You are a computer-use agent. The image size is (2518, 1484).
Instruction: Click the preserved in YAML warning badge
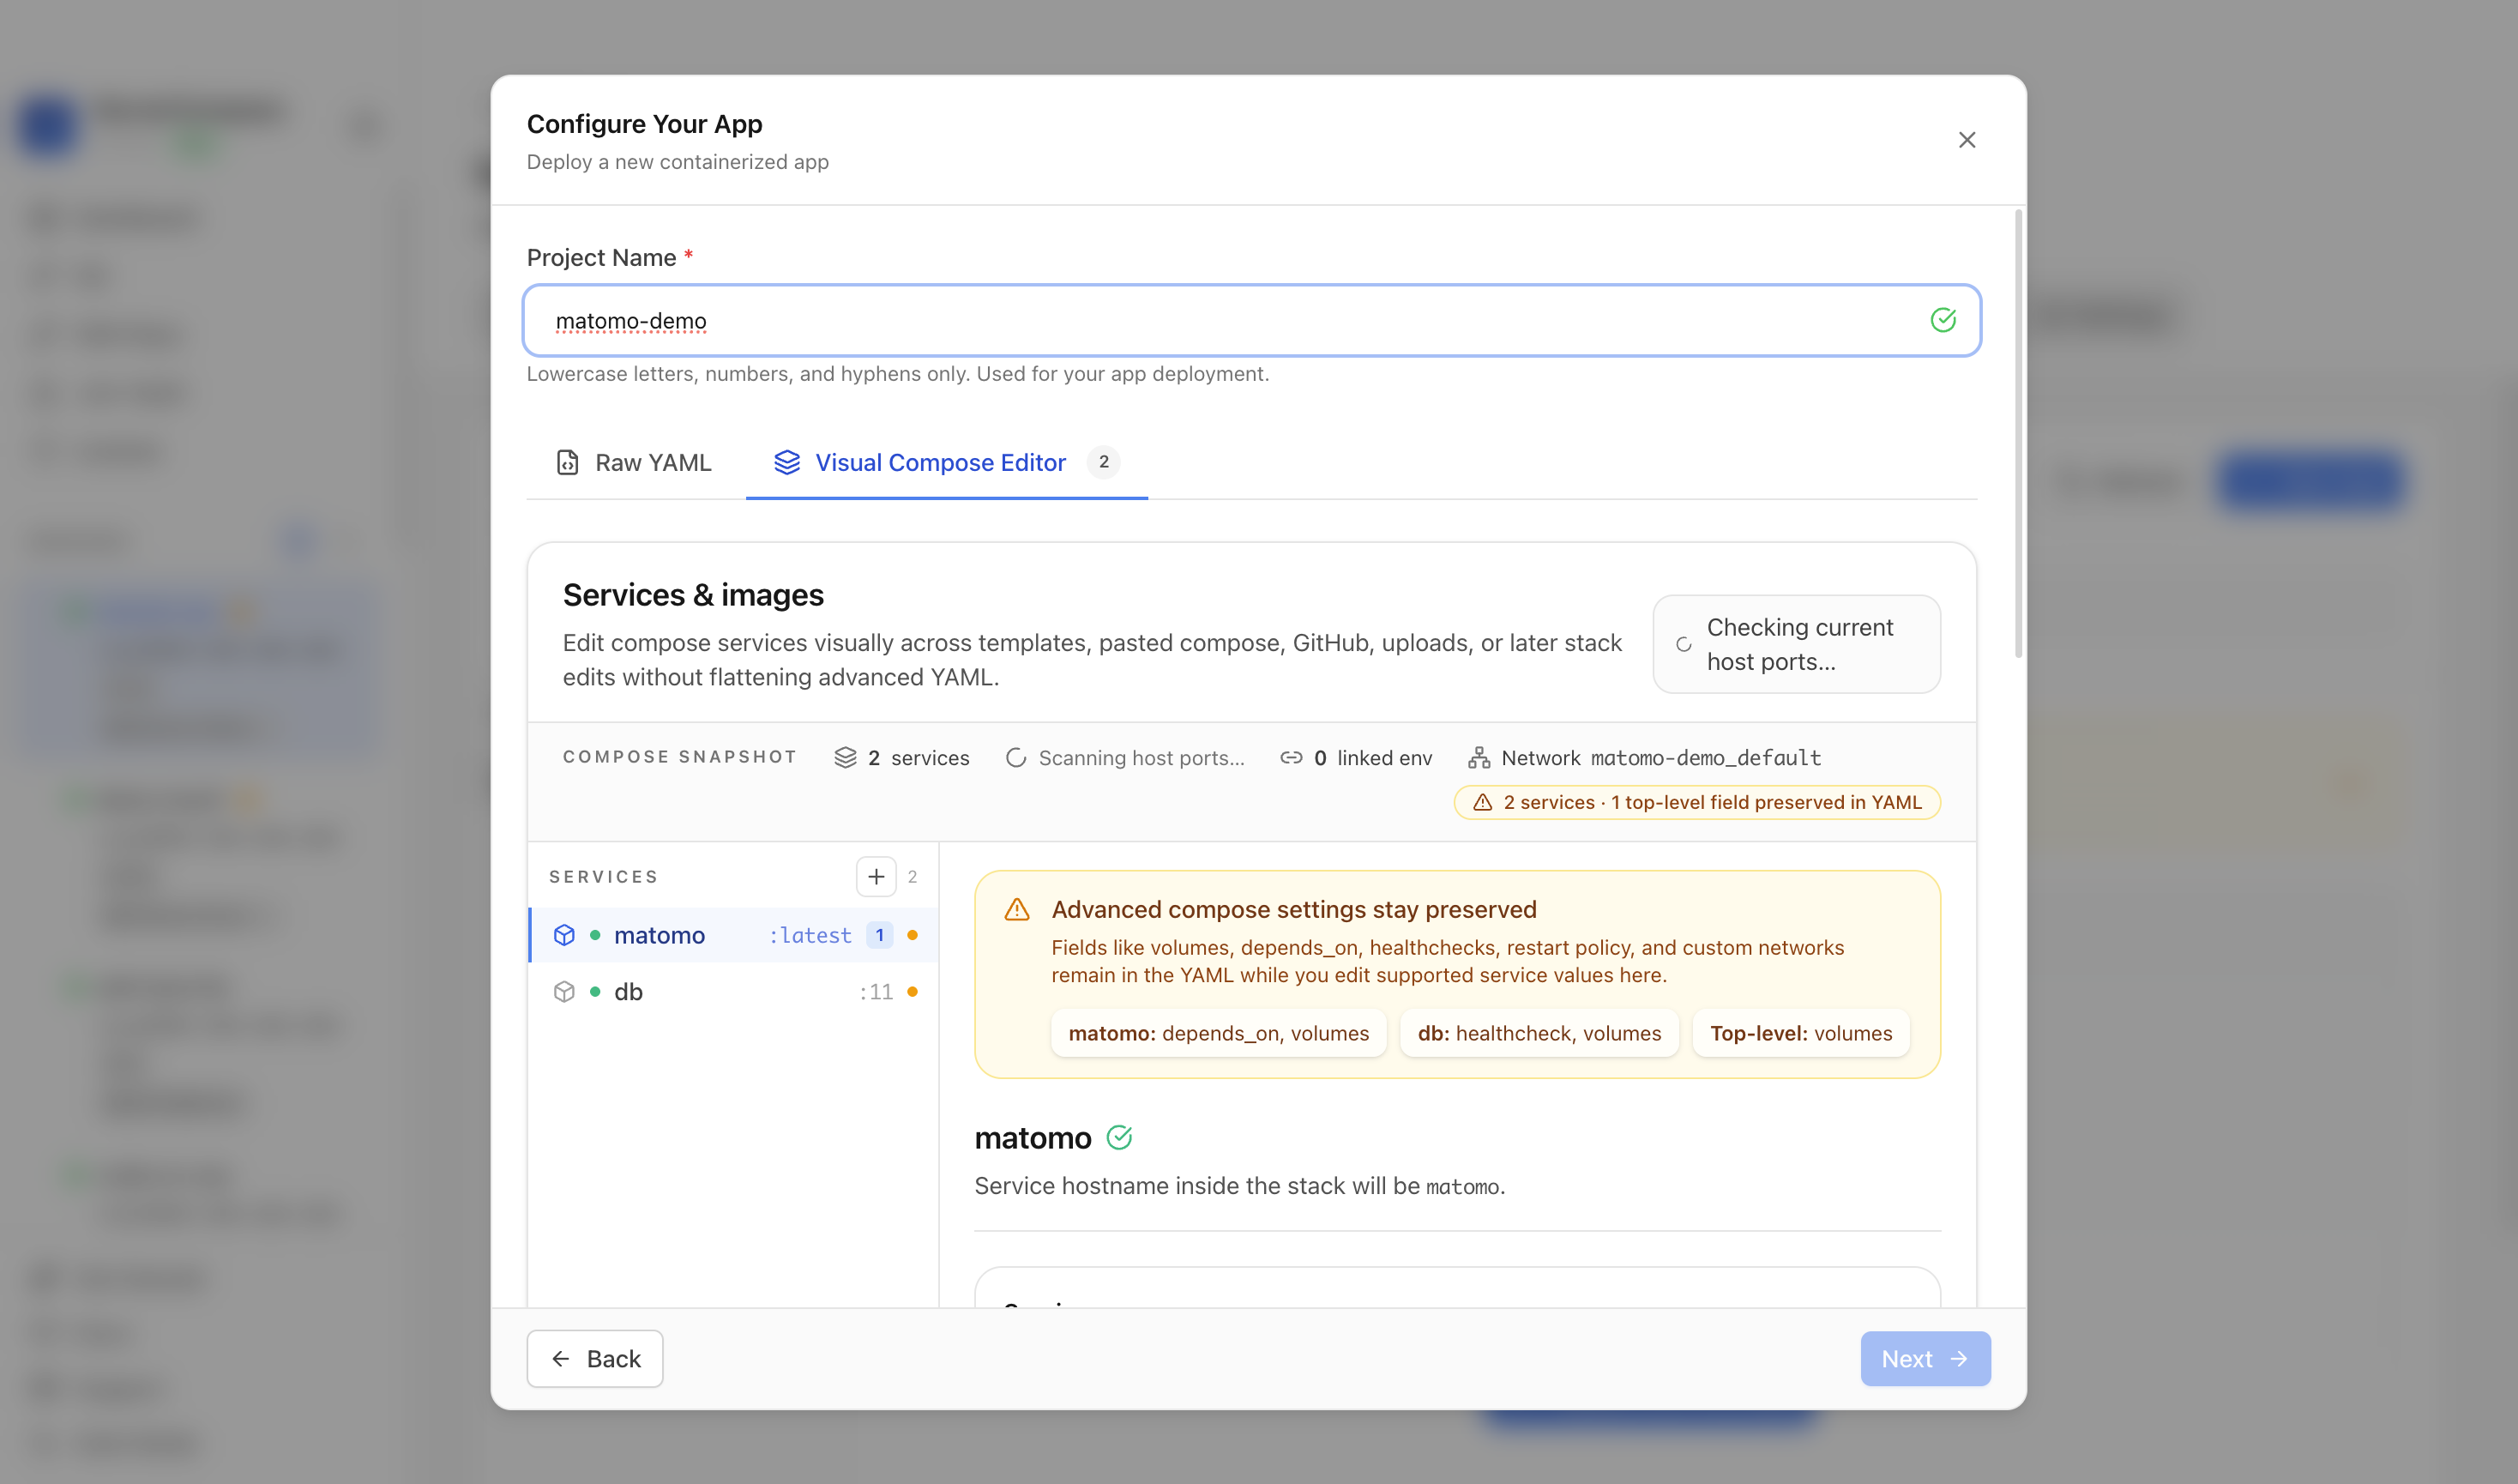point(1696,802)
